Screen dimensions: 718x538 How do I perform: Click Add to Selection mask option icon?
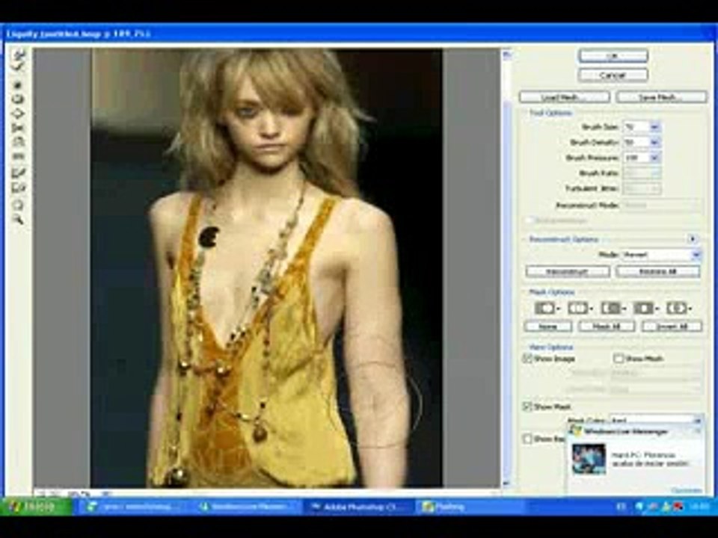pyautogui.click(x=578, y=309)
